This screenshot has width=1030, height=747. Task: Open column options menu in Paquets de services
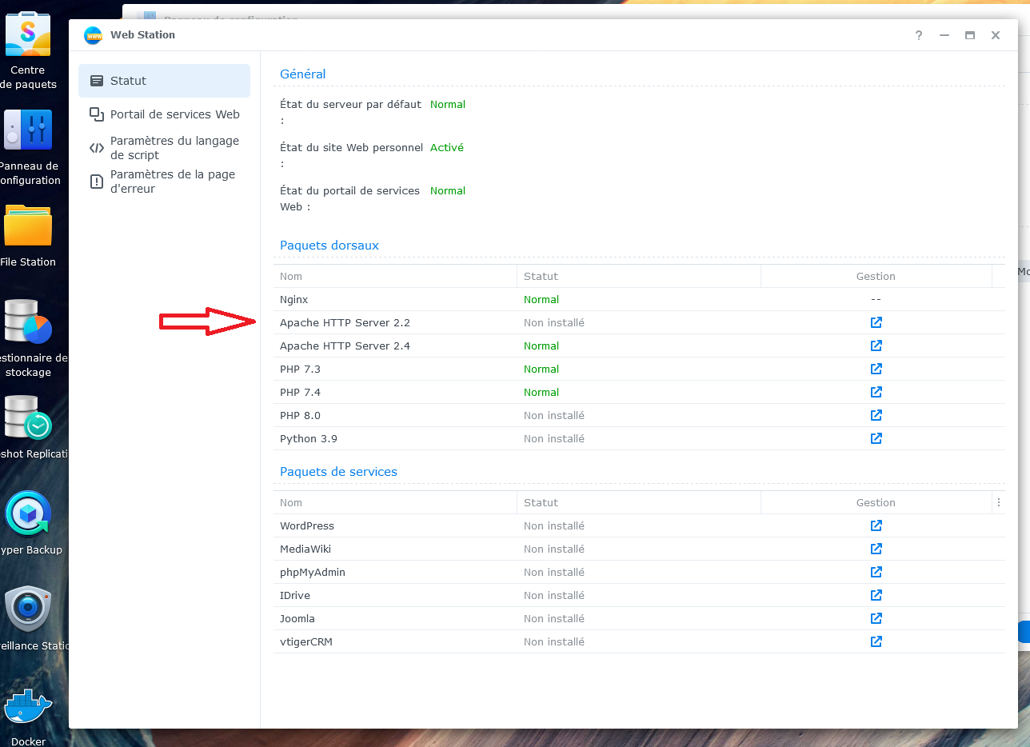(x=998, y=502)
